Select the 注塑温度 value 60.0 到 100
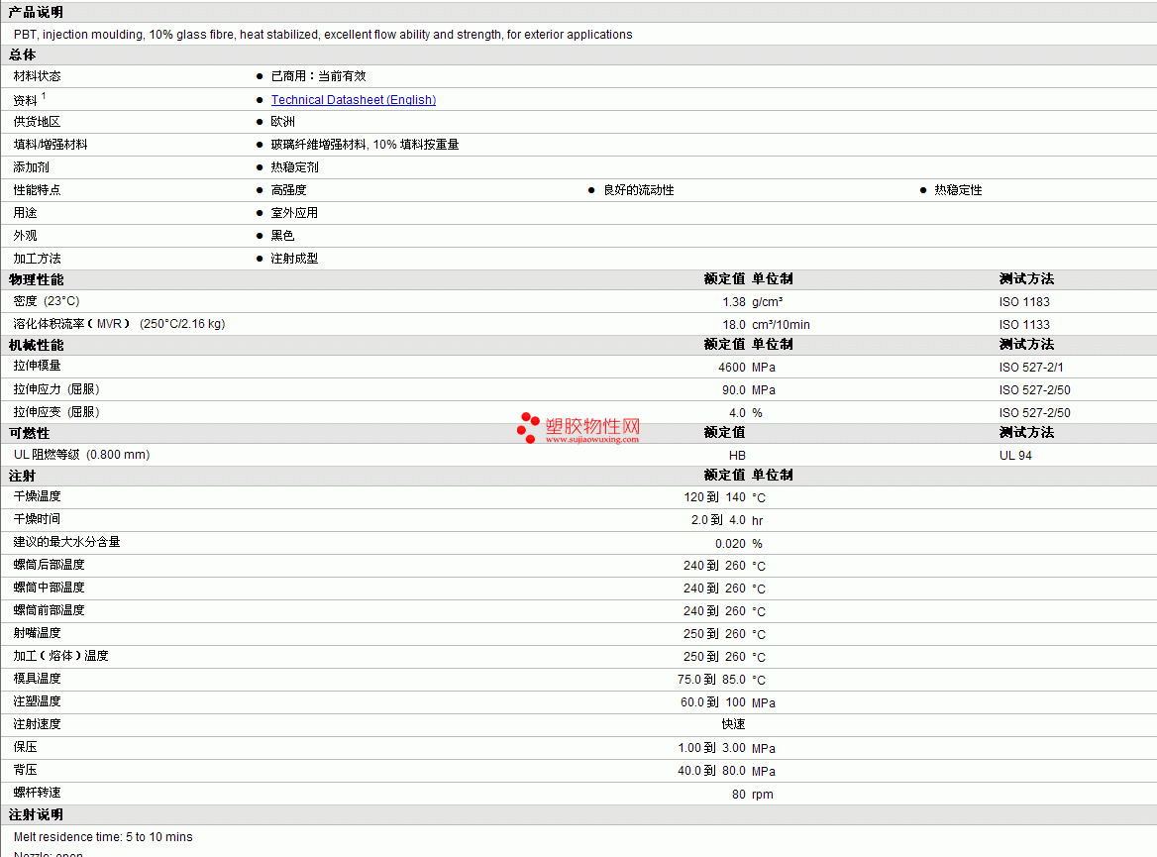 coord(713,702)
